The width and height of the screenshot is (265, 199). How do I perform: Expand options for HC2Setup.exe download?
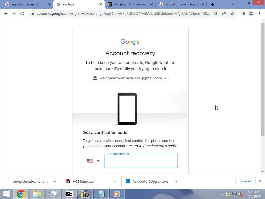pyautogui.click(x=115, y=181)
